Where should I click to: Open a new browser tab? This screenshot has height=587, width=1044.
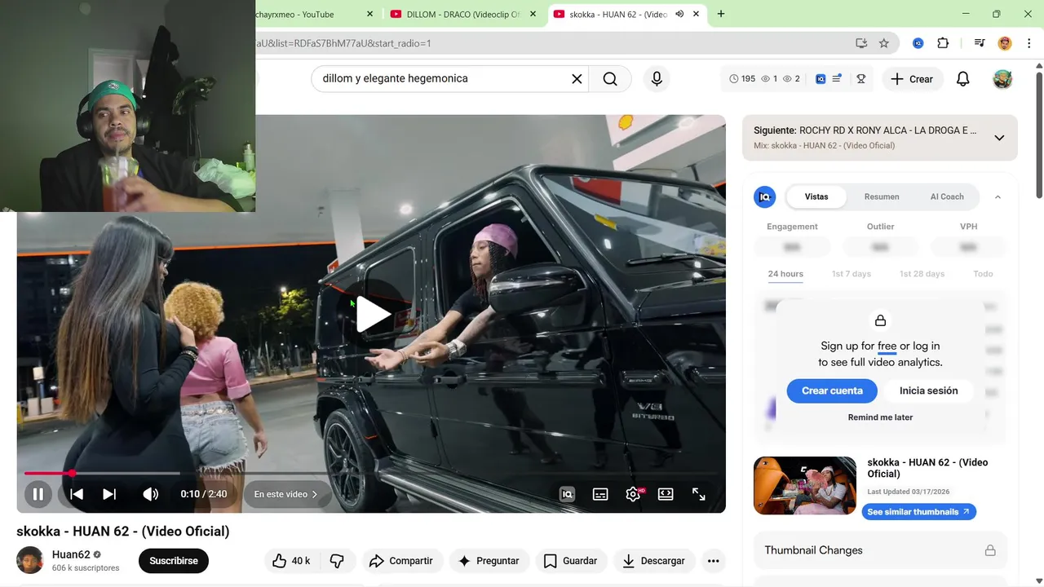(x=721, y=14)
